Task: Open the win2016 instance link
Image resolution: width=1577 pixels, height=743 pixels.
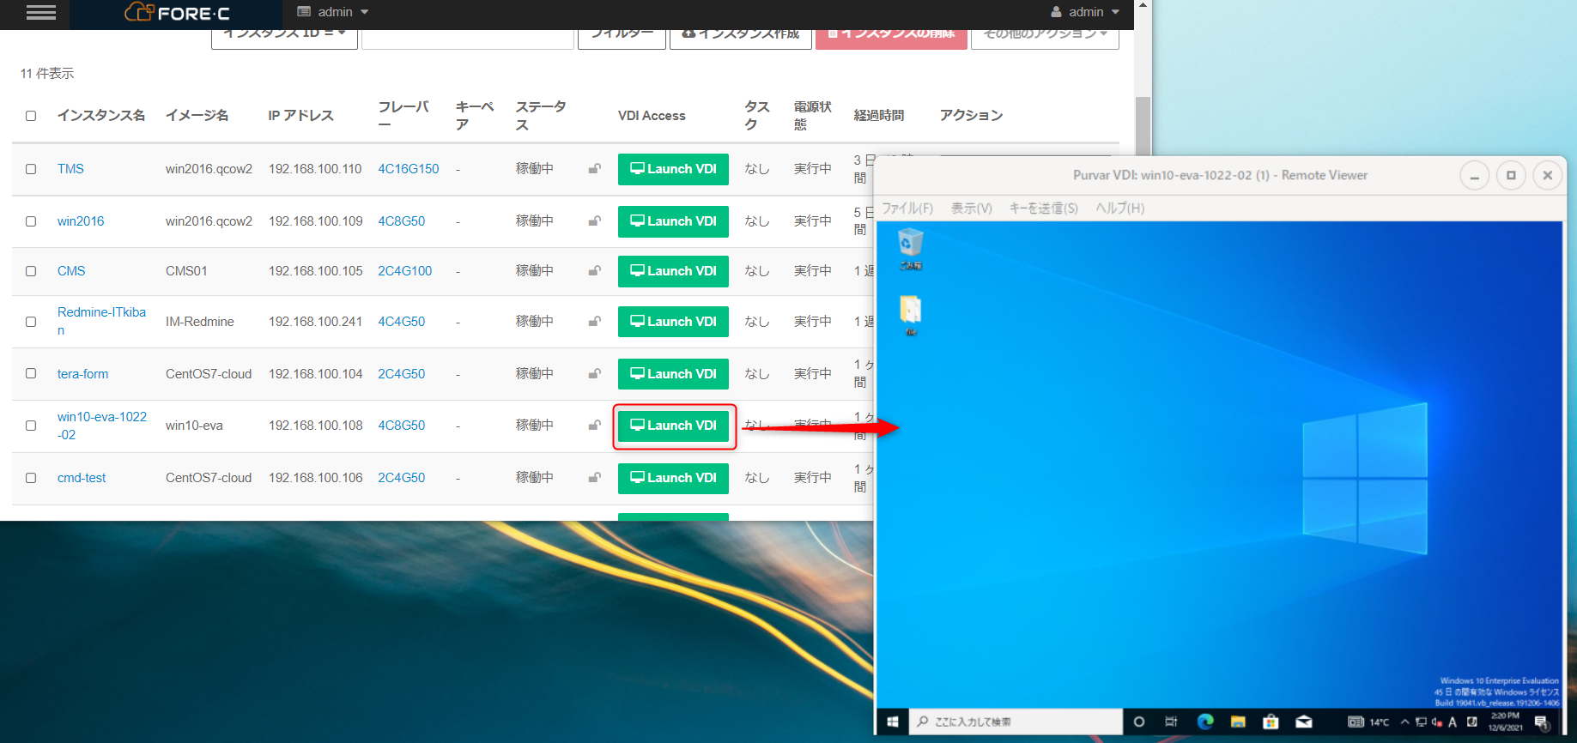Action: [81, 221]
